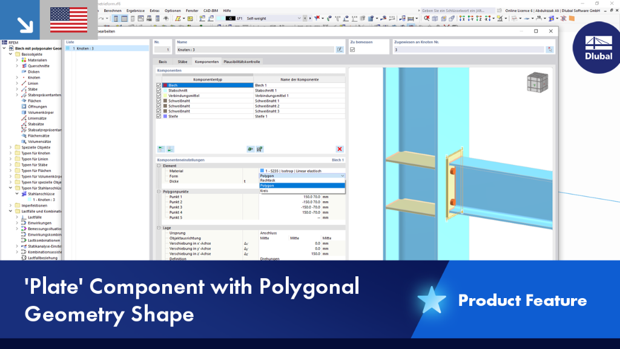
Task: Click the edit name icon next to Knoten : 3
Action: 340,50
